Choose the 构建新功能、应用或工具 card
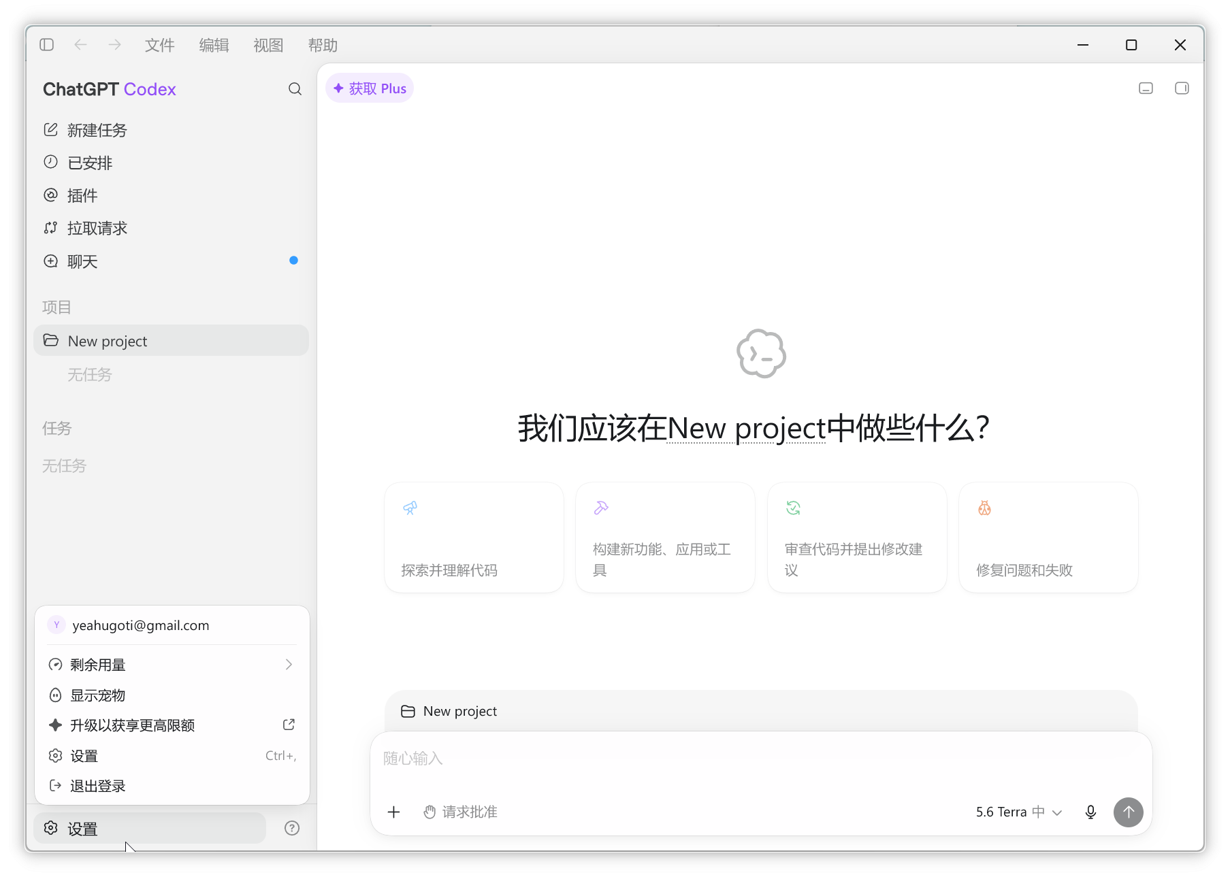The width and height of the screenshot is (1230, 877). (665, 537)
